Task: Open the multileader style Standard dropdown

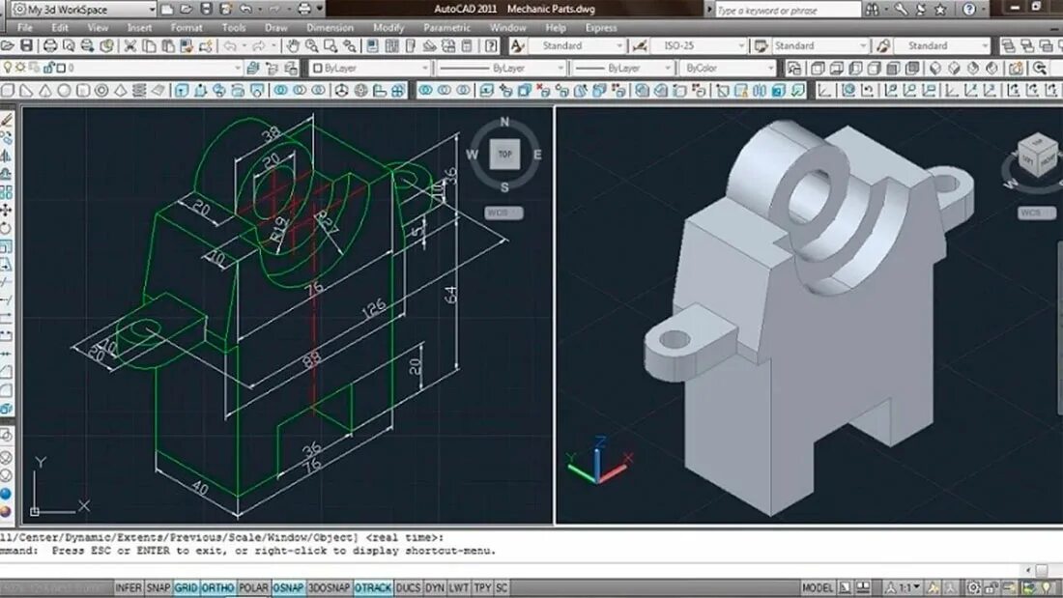Action: [941, 46]
